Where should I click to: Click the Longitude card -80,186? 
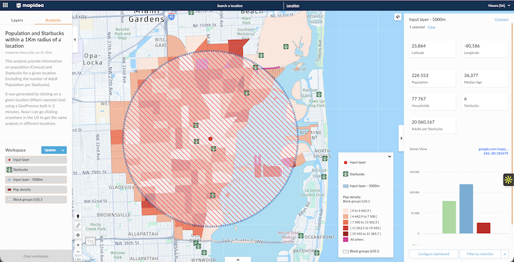tap(485, 49)
